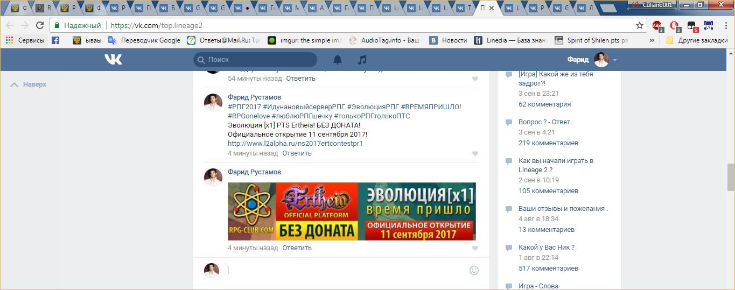Image resolution: width=735 pixels, height=290 pixels.
Task: Click the Opera-style red extension icon
Action: pyautogui.click(x=675, y=25)
